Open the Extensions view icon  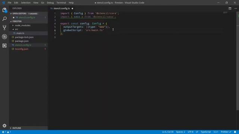pyautogui.click(x=4, y=45)
